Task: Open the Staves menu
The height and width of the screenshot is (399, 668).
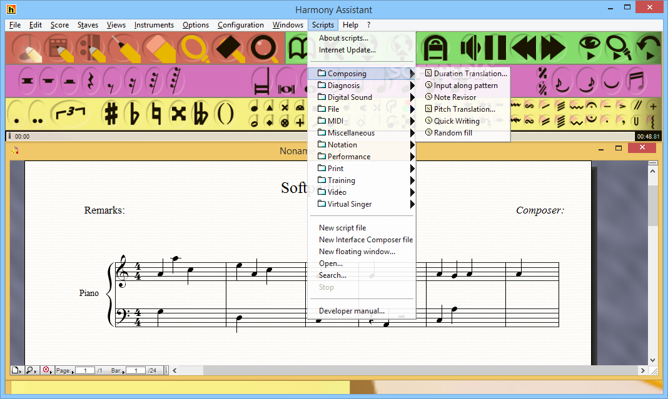Action: point(88,25)
